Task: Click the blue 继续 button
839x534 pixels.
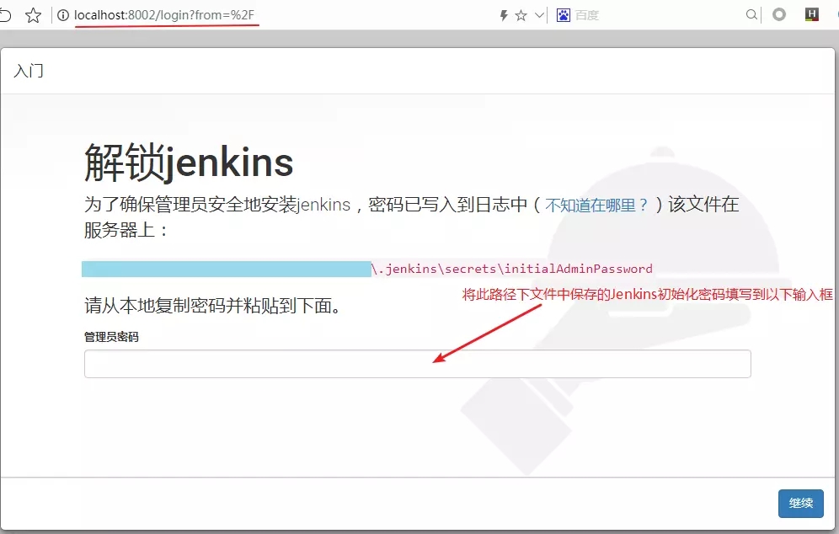Action: pyautogui.click(x=800, y=504)
